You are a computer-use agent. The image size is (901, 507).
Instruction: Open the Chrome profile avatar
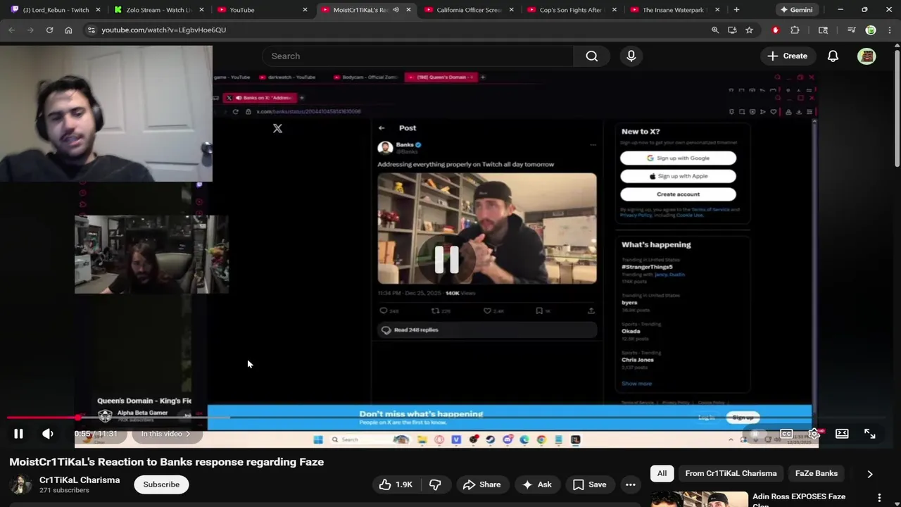click(871, 30)
